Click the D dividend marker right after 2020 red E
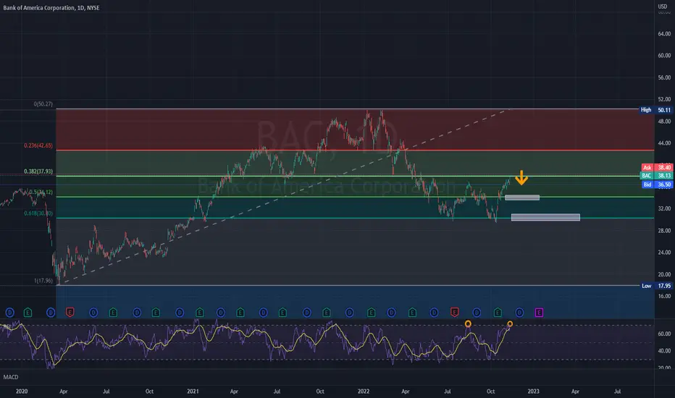The image size is (675, 398). tap(93, 313)
